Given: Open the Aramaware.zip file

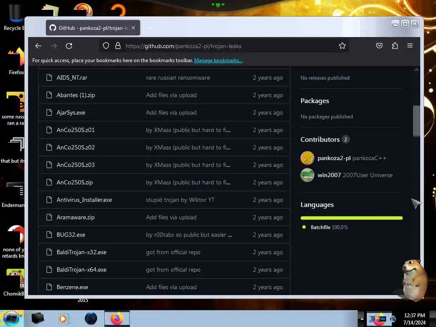Looking at the screenshot, I should pos(75,217).
